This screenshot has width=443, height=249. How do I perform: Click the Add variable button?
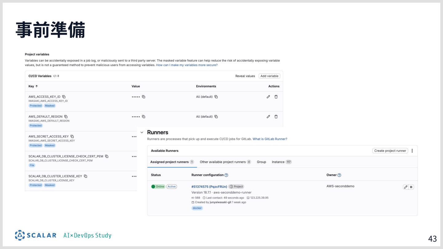(x=269, y=76)
